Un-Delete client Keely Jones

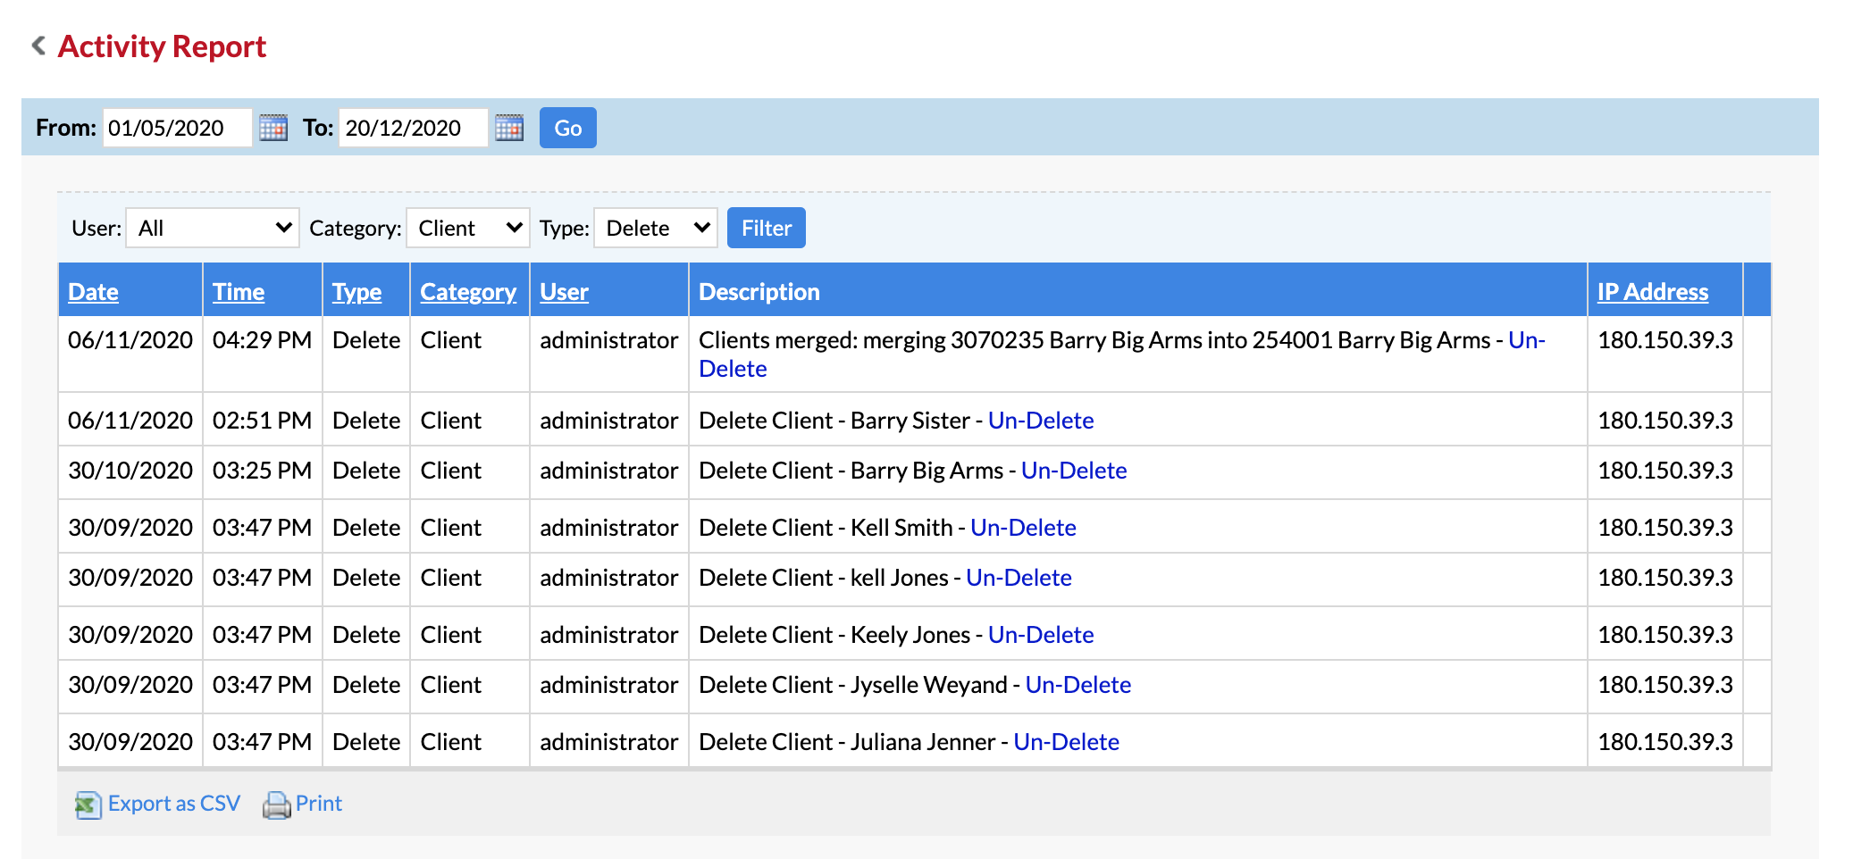[1041, 635]
